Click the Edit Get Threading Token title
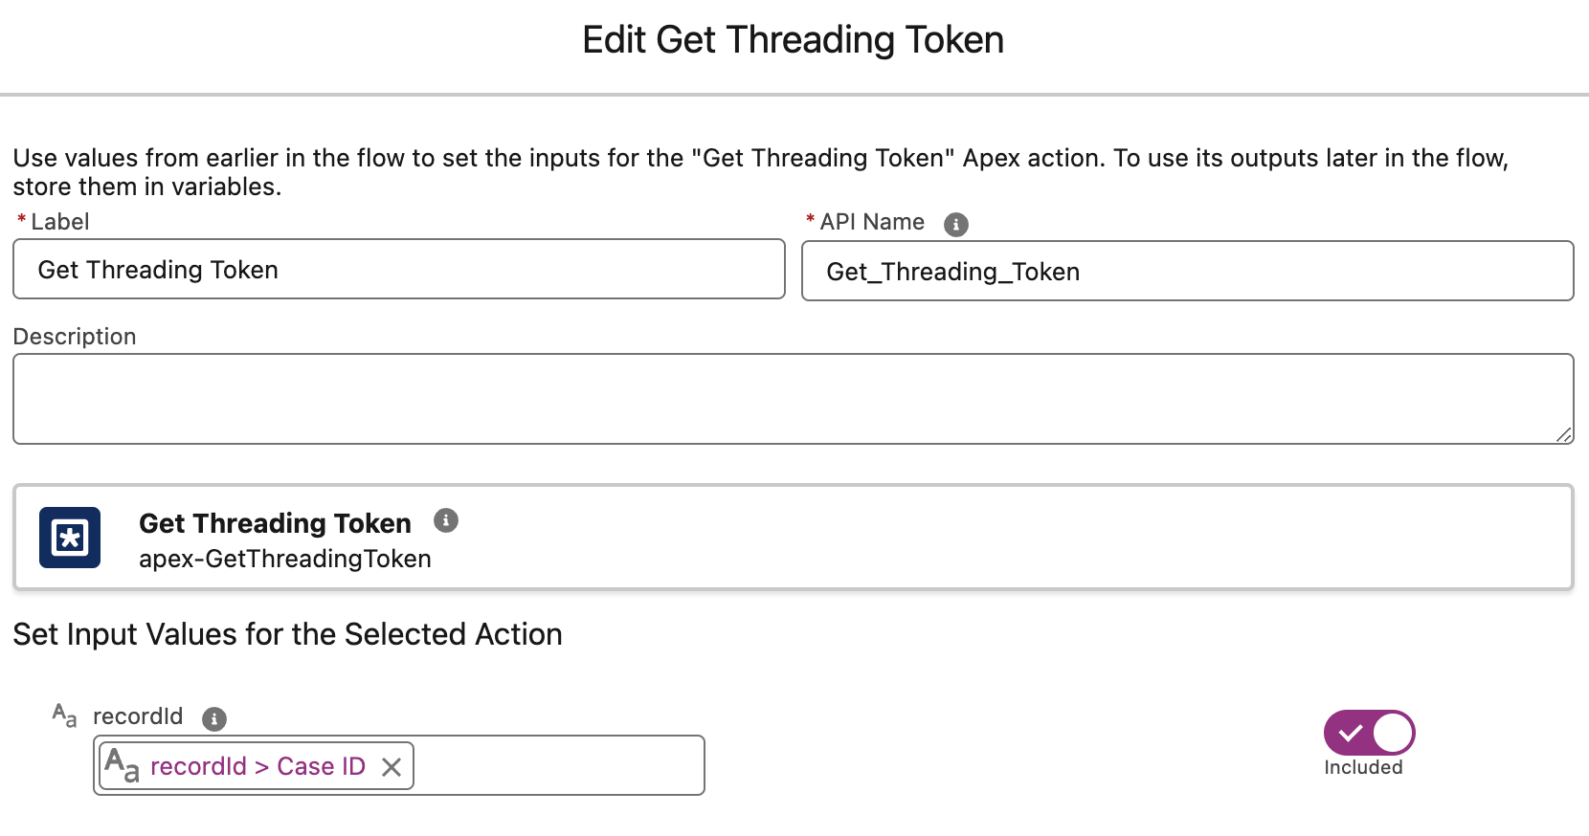1589x836 pixels. (x=793, y=39)
